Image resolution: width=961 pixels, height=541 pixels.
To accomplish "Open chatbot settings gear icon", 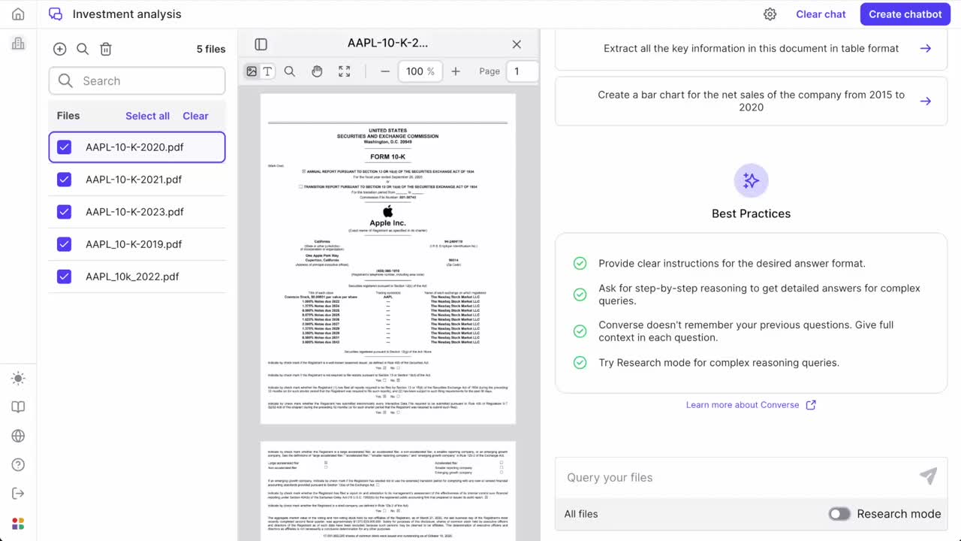I will [770, 14].
